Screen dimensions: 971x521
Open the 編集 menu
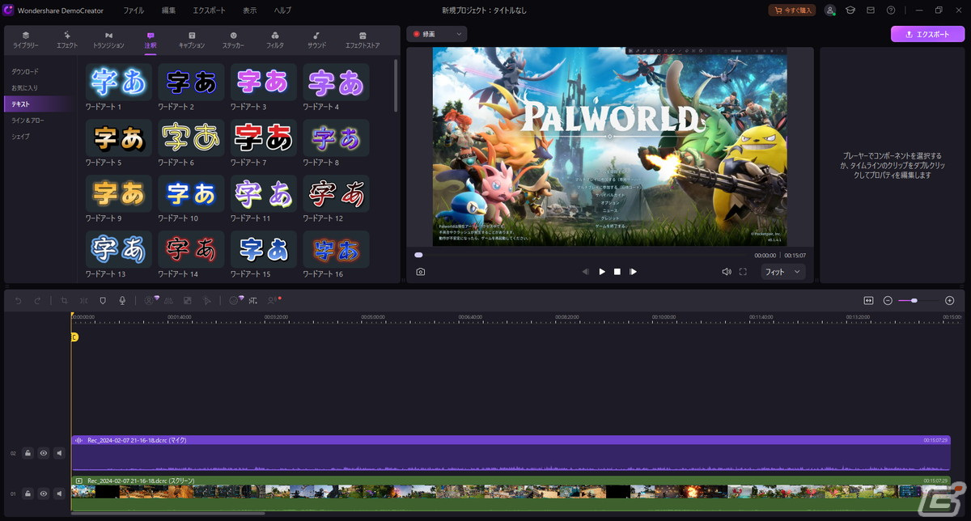pos(168,11)
